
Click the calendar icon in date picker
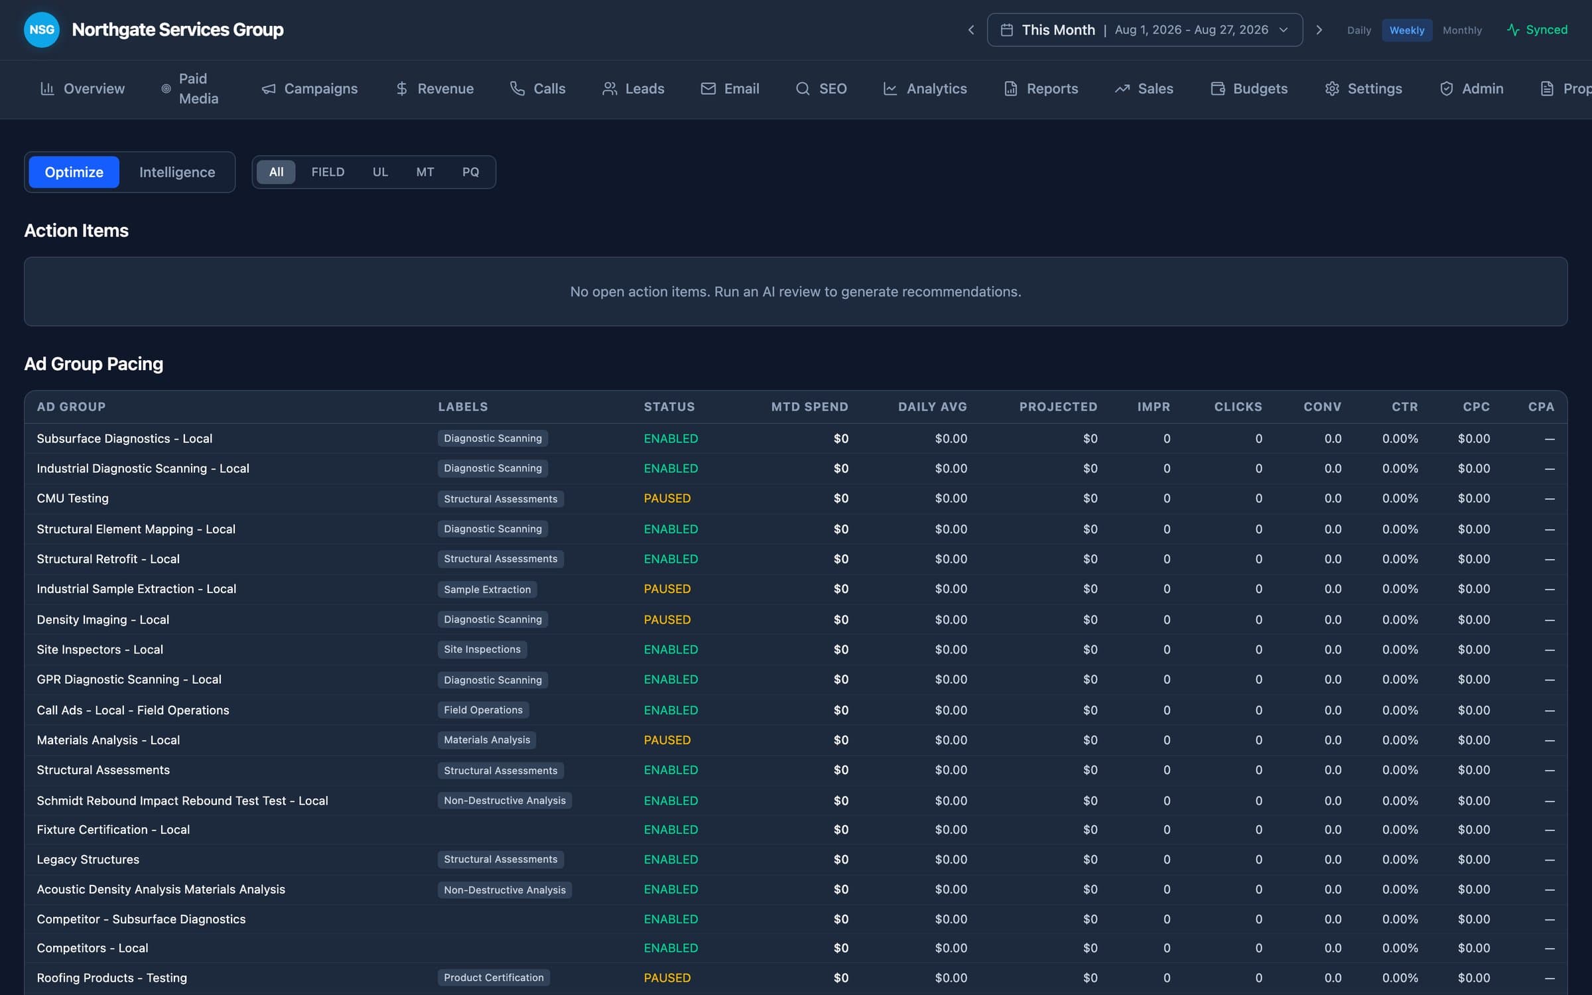point(1006,30)
